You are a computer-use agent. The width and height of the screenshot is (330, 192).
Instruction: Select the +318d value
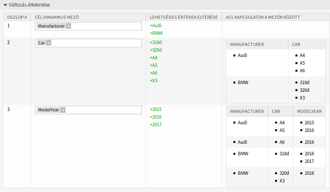[x=156, y=42]
